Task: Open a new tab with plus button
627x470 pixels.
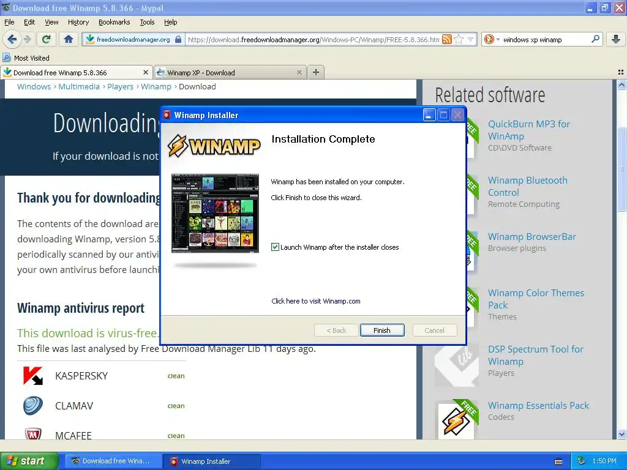Action: pyautogui.click(x=316, y=72)
